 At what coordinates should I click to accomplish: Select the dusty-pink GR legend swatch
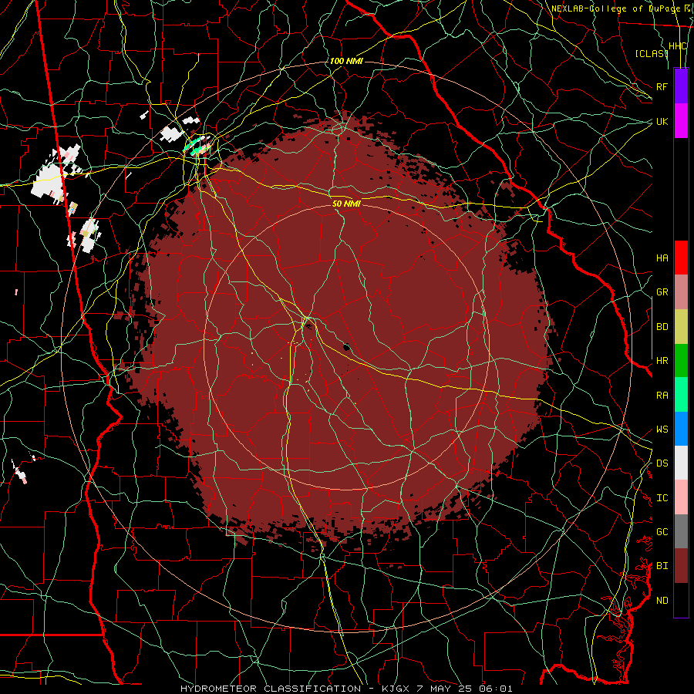(x=681, y=291)
